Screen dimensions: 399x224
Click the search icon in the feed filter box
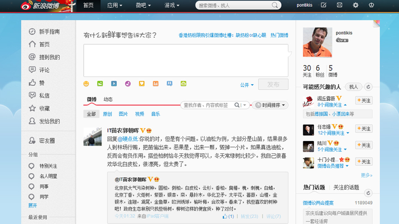tap(237, 105)
